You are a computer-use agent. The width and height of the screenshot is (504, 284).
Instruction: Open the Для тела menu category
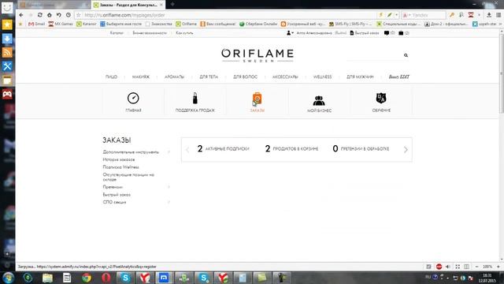209,77
